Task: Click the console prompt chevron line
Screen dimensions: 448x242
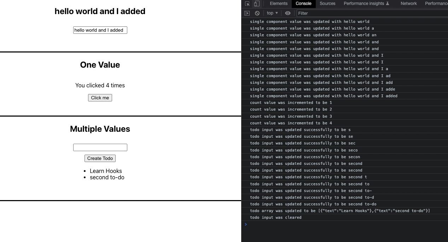Action: 345,224
